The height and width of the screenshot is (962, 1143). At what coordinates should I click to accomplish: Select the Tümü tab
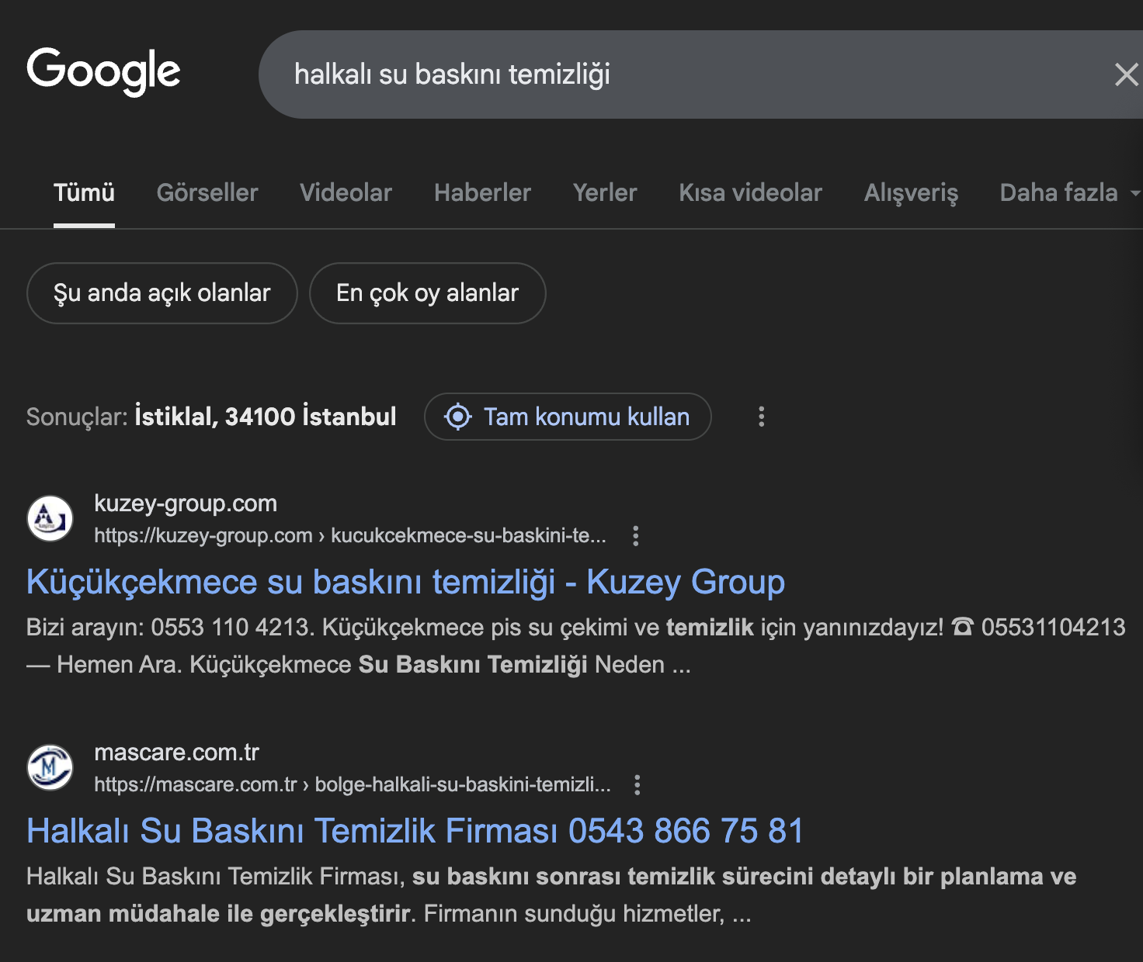pyautogui.click(x=84, y=192)
